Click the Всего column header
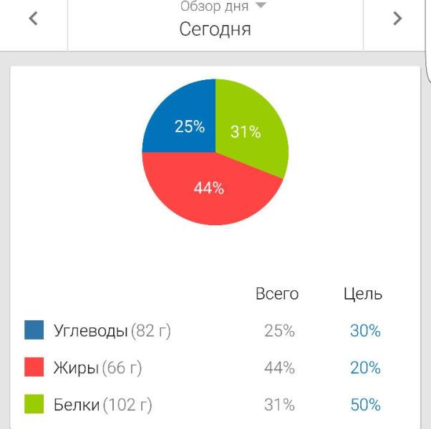431x429 pixels. [x=277, y=294]
